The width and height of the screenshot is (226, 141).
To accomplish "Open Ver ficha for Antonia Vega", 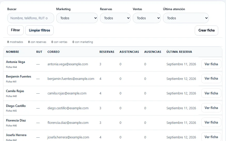I will [x=211, y=64].
